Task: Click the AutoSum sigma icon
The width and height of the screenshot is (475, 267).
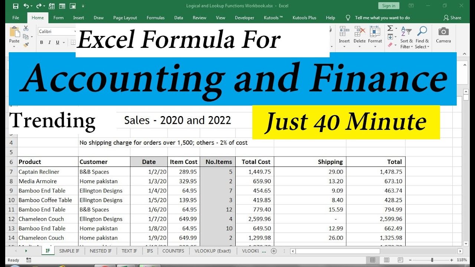Action: pyautogui.click(x=390, y=28)
